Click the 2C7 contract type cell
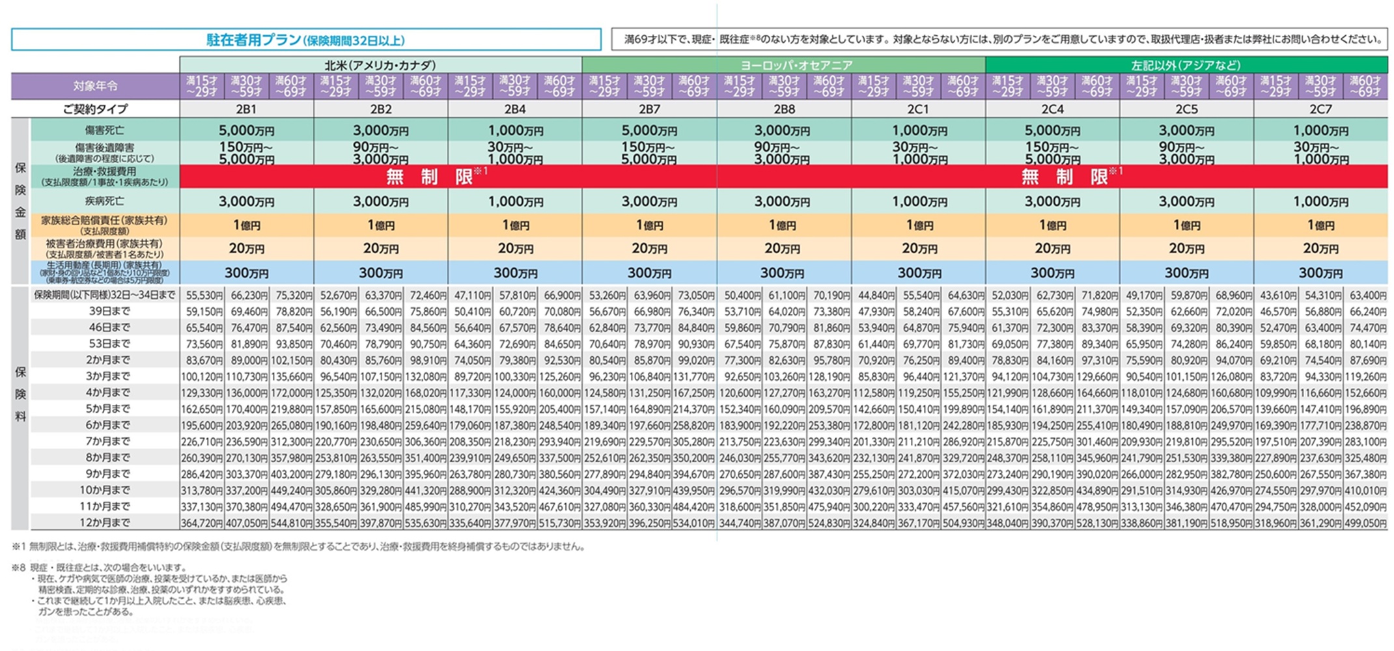 [1320, 109]
